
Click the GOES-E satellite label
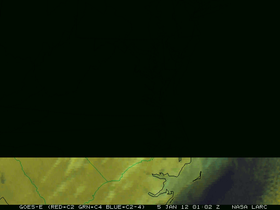pyautogui.click(x=31, y=207)
